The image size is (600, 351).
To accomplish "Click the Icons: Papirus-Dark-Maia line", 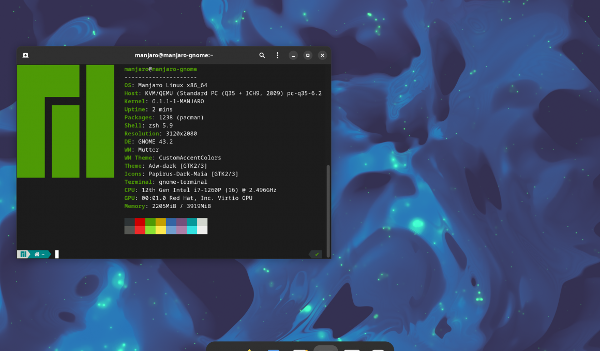I will pos(182,174).
